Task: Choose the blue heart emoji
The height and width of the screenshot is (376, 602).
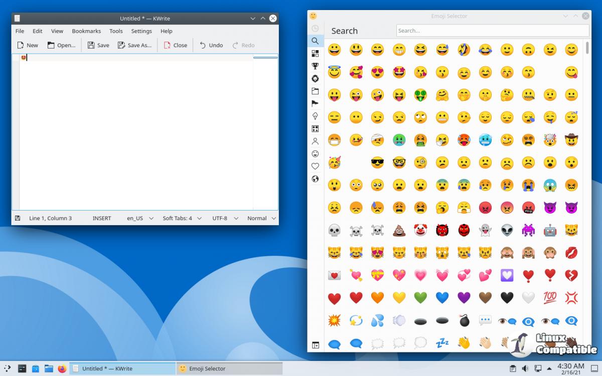Action: coord(442,298)
